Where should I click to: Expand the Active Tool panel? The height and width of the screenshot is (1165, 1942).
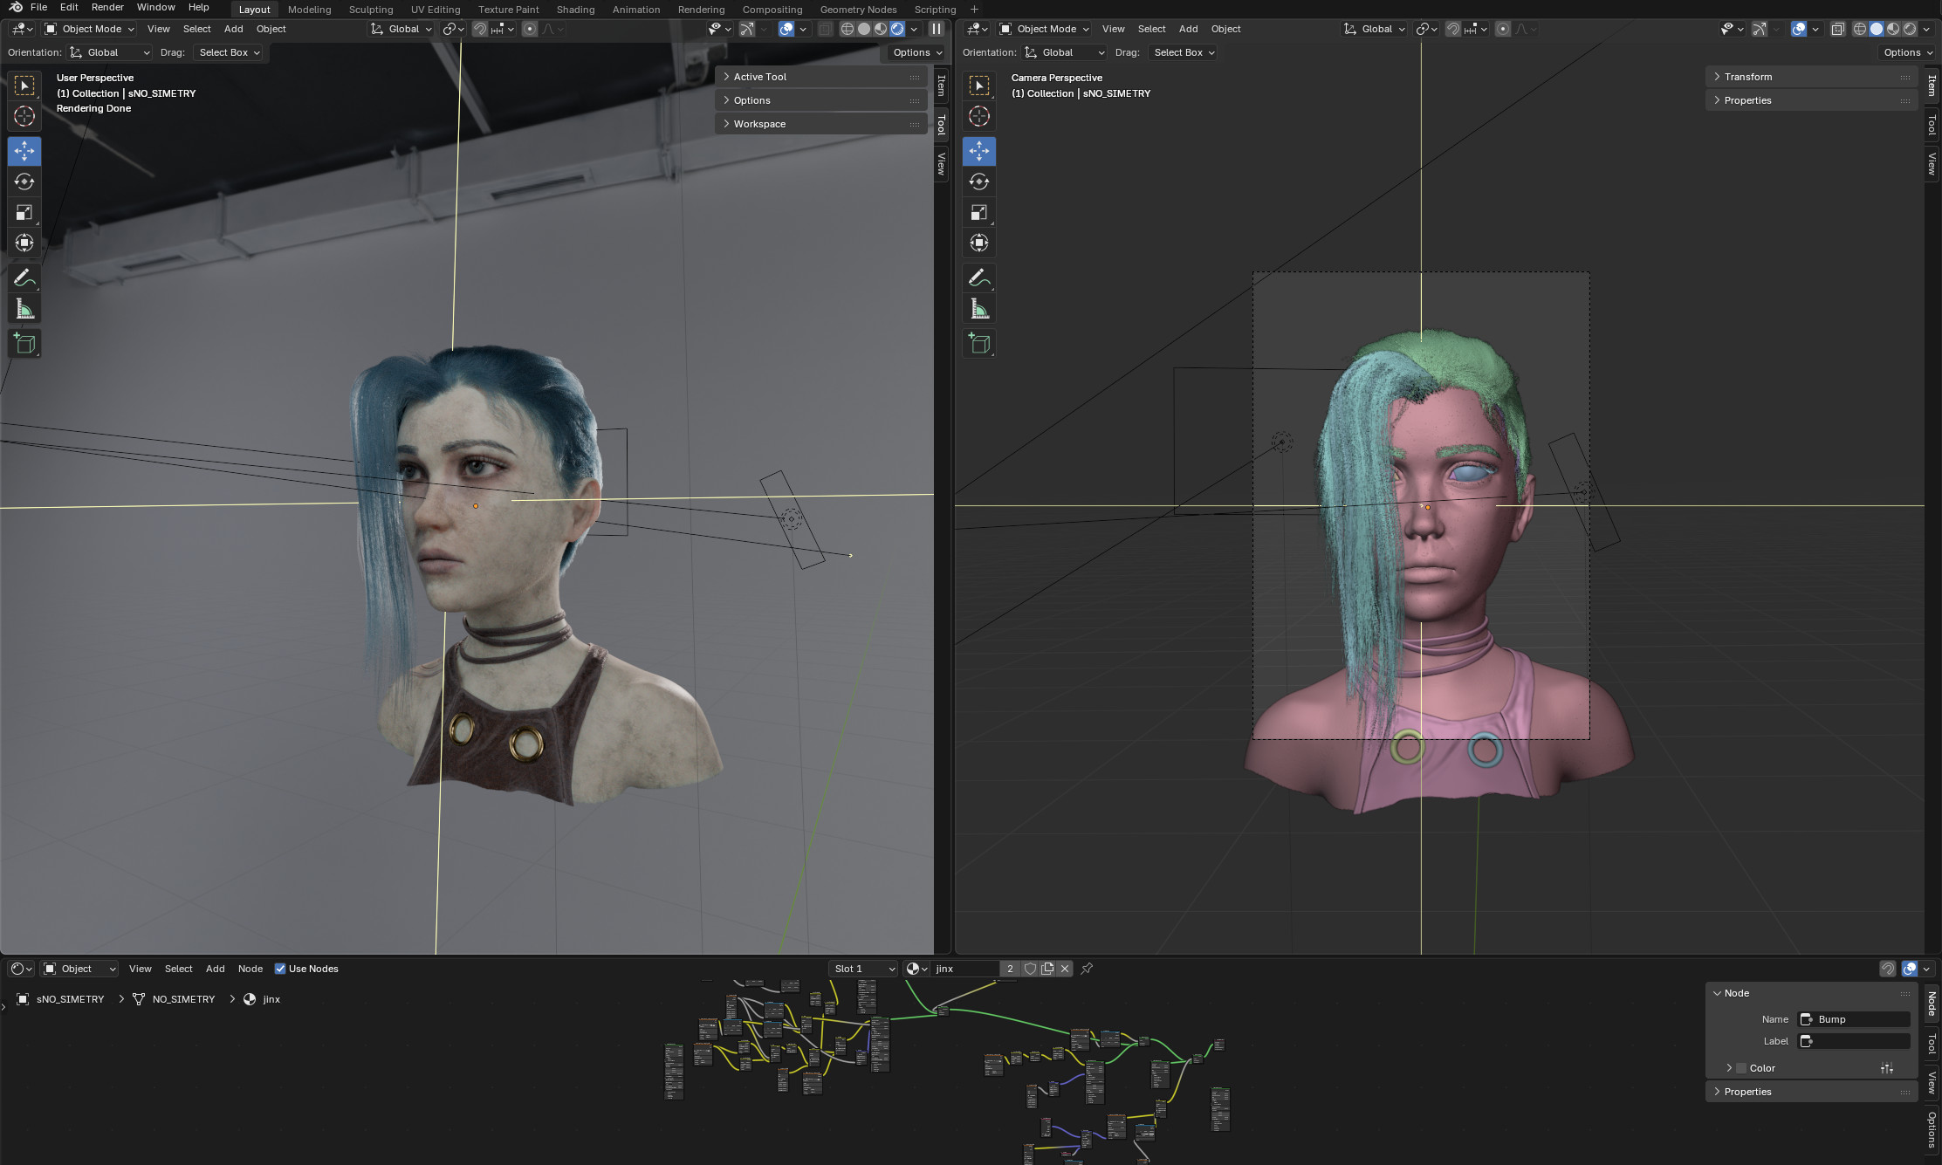click(x=759, y=77)
